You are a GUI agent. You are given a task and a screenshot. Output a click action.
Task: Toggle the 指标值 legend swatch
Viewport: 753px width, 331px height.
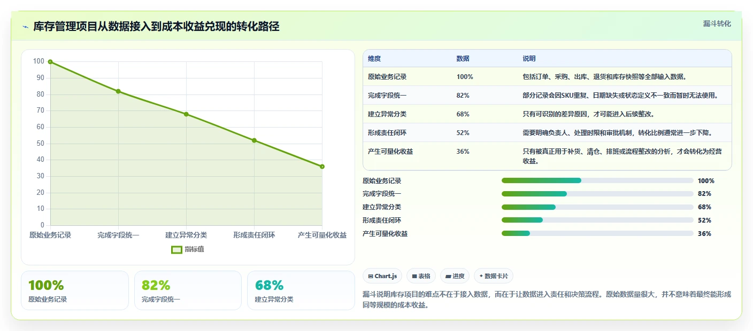[x=176, y=249]
